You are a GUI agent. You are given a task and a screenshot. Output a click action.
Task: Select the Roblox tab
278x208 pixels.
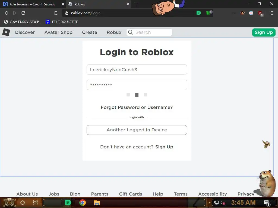pos(99,4)
